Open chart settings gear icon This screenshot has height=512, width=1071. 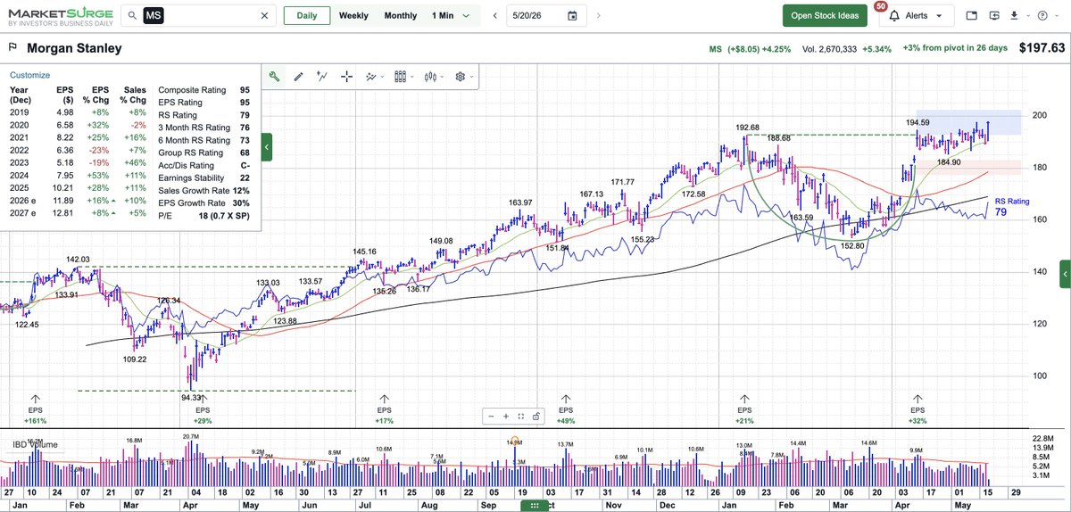(x=461, y=77)
